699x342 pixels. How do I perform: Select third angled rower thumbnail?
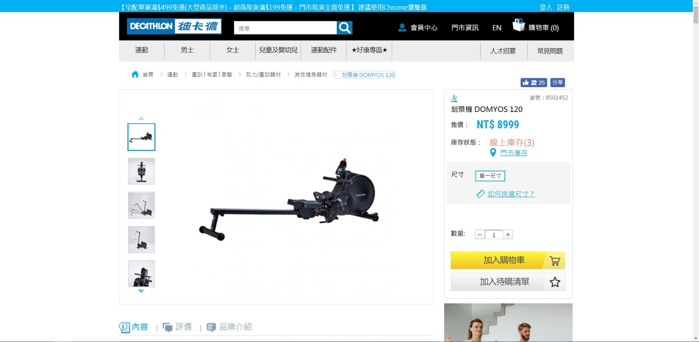coord(141,205)
